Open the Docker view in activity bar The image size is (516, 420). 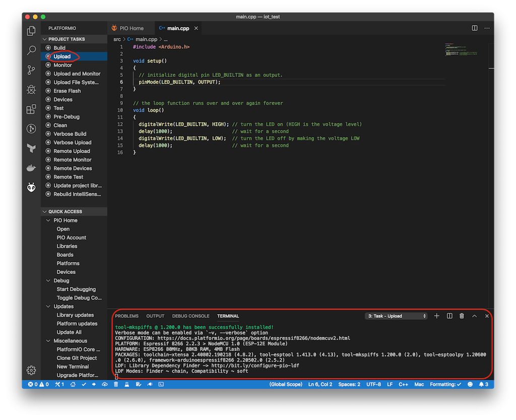click(x=31, y=168)
